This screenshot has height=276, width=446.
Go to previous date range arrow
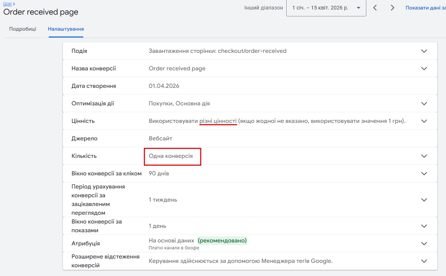375,8
